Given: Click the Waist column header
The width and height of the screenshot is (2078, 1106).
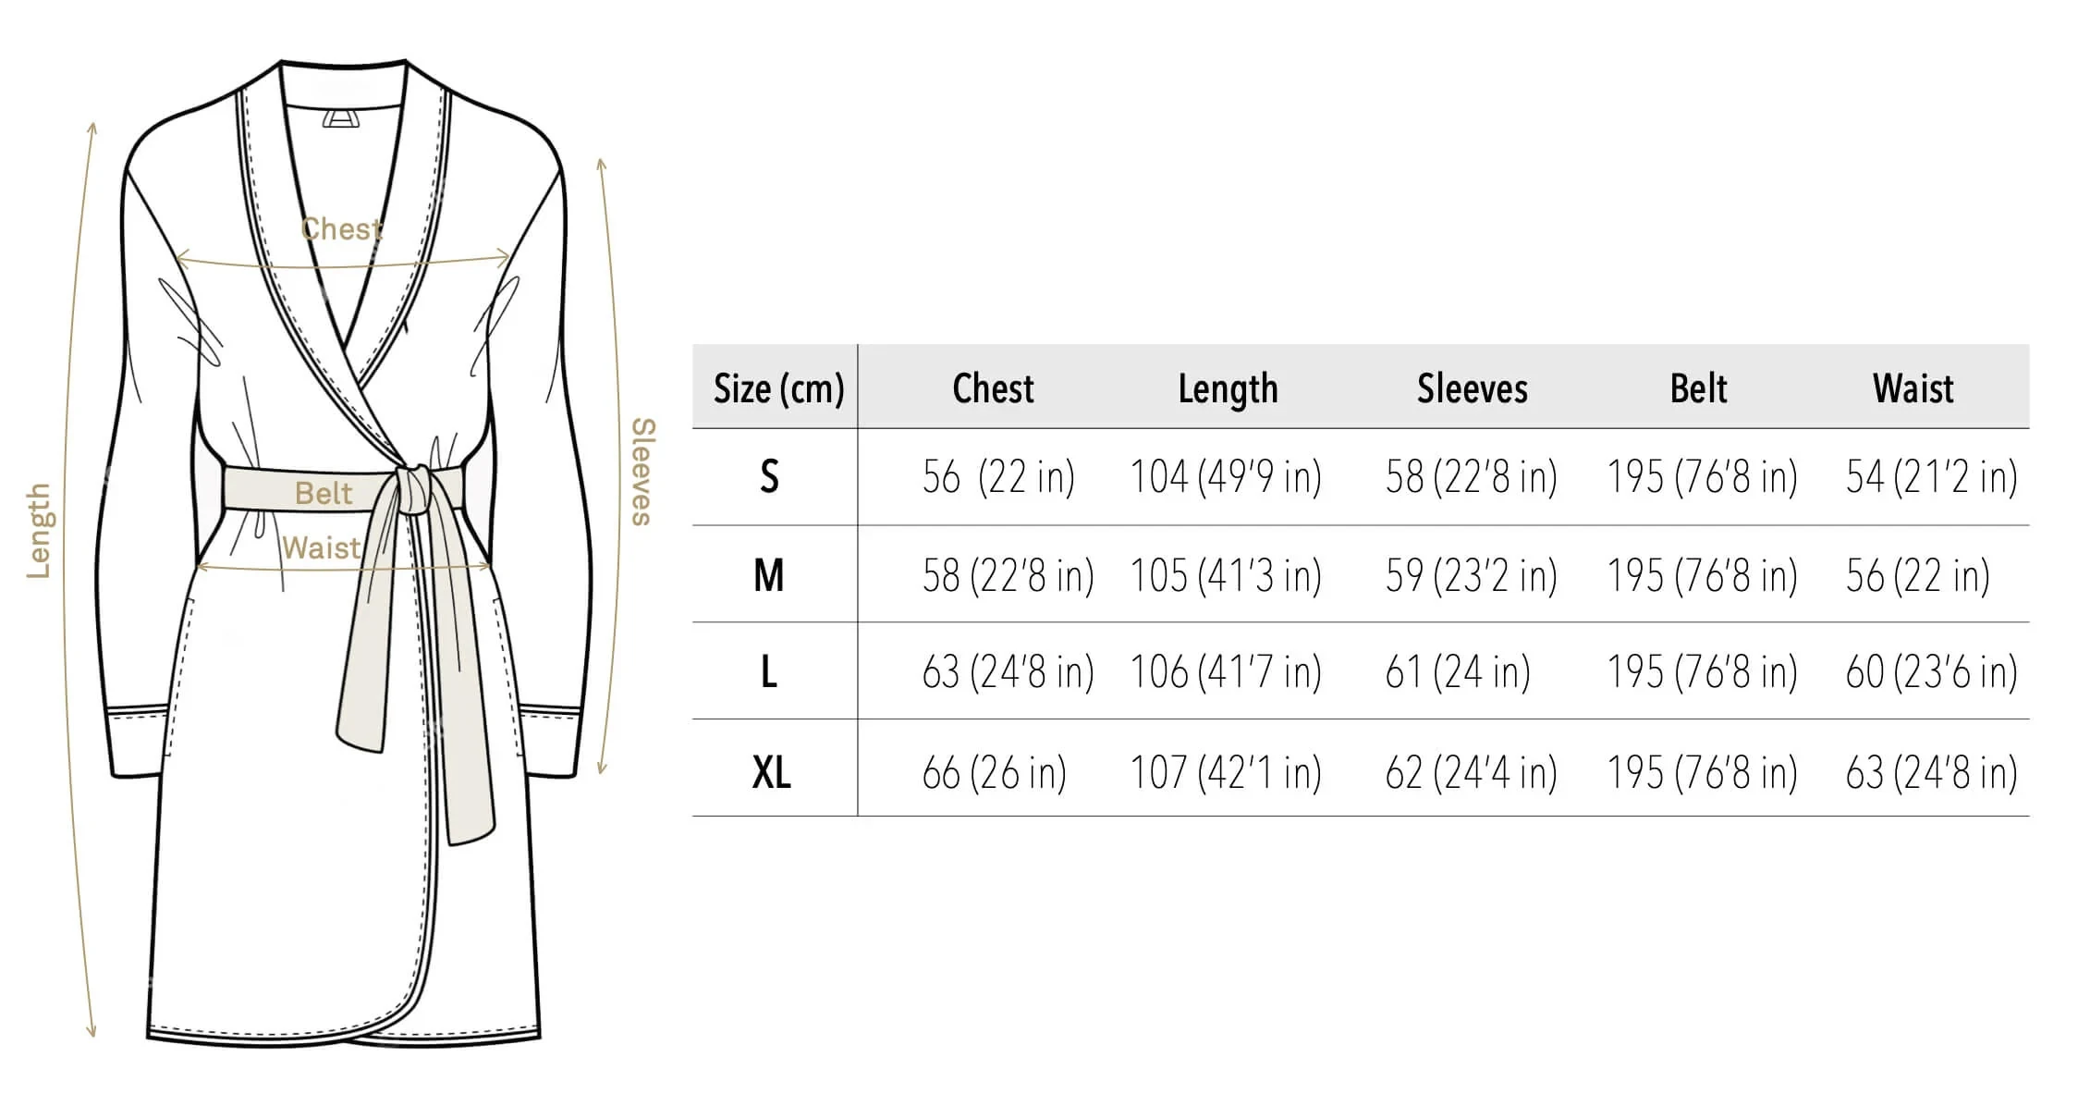Looking at the screenshot, I should [x=1913, y=388].
